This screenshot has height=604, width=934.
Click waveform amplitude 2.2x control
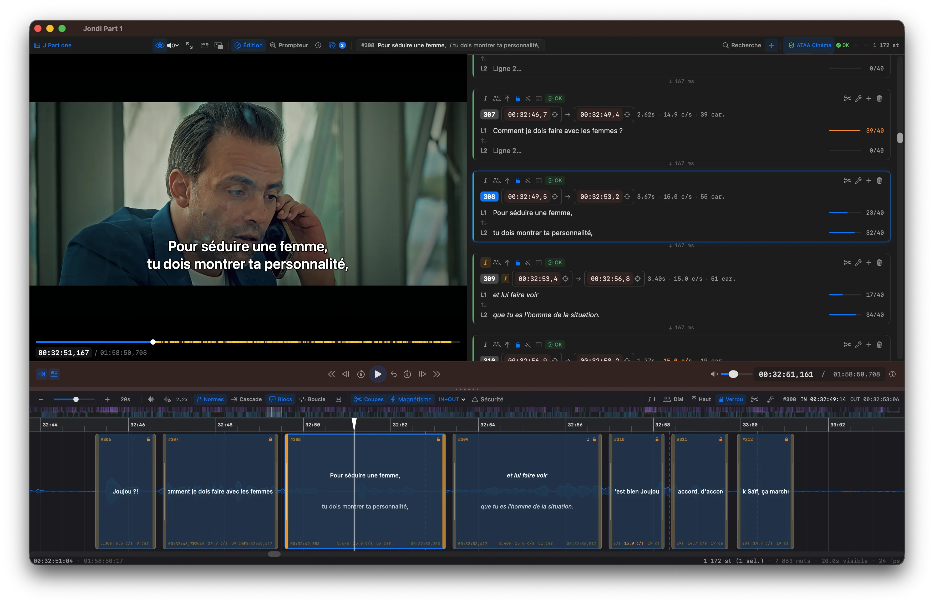coord(175,399)
